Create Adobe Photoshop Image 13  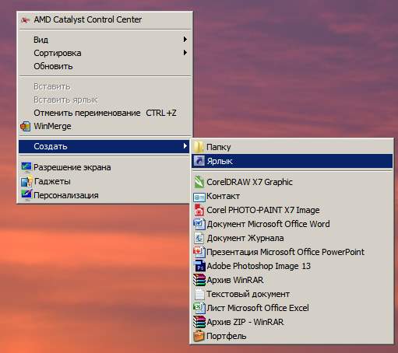pos(292,266)
